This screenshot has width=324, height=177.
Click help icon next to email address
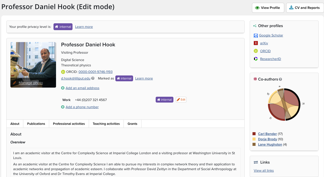(x=93, y=78)
